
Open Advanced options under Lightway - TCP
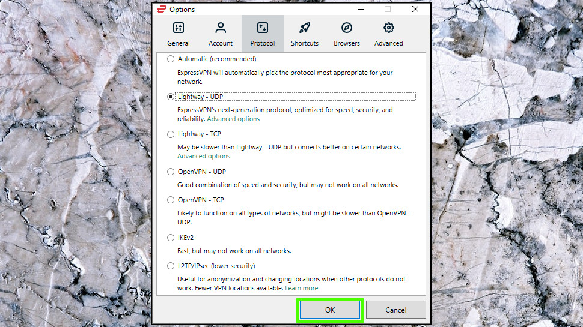(x=203, y=156)
